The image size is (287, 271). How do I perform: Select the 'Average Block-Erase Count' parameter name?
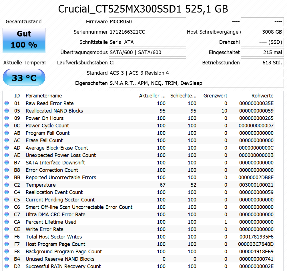[57, 148]
